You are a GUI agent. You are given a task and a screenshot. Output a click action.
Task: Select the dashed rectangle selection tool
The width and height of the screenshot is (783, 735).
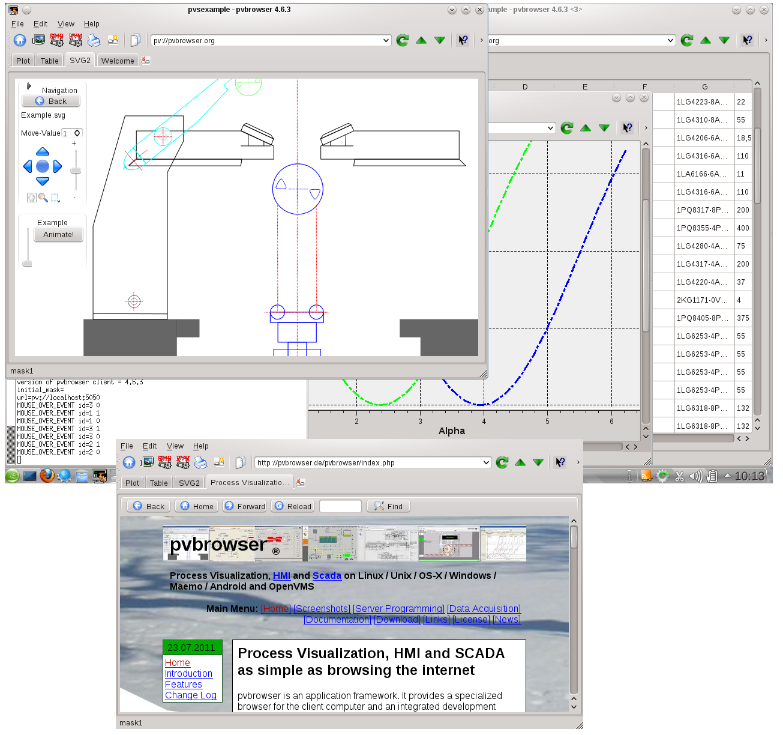tap(55, 197)
